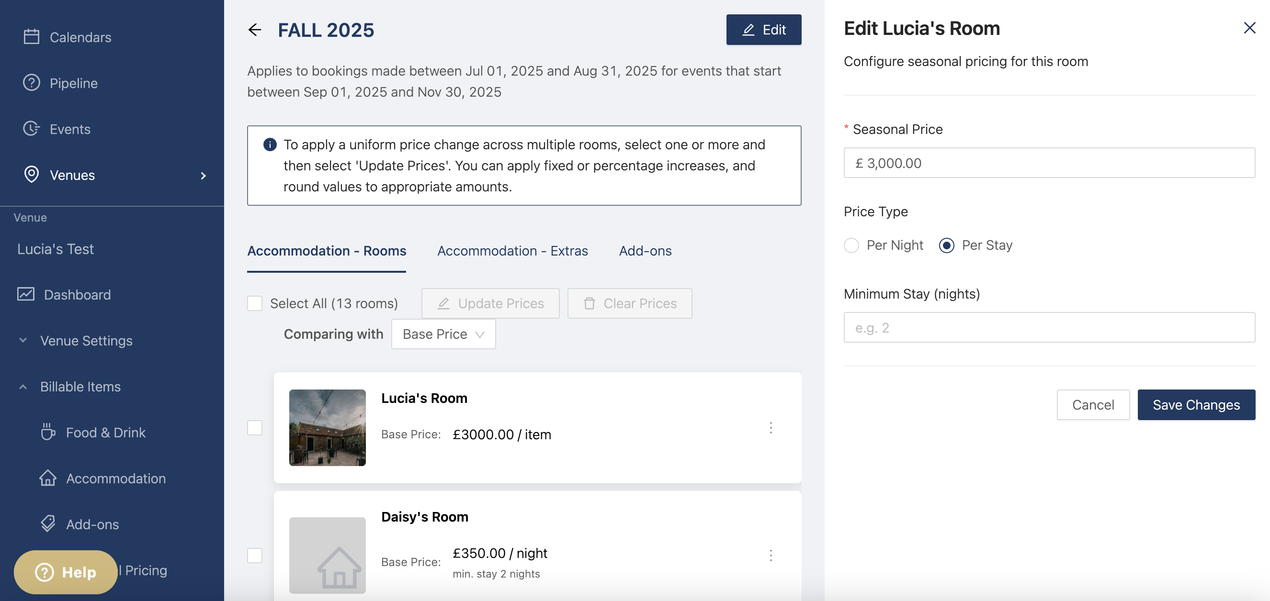Image resolution: width=1270 pixels, height=601 pixels.
Task: Open the Base Price comparison dropdown
Action: coord(443,334)
